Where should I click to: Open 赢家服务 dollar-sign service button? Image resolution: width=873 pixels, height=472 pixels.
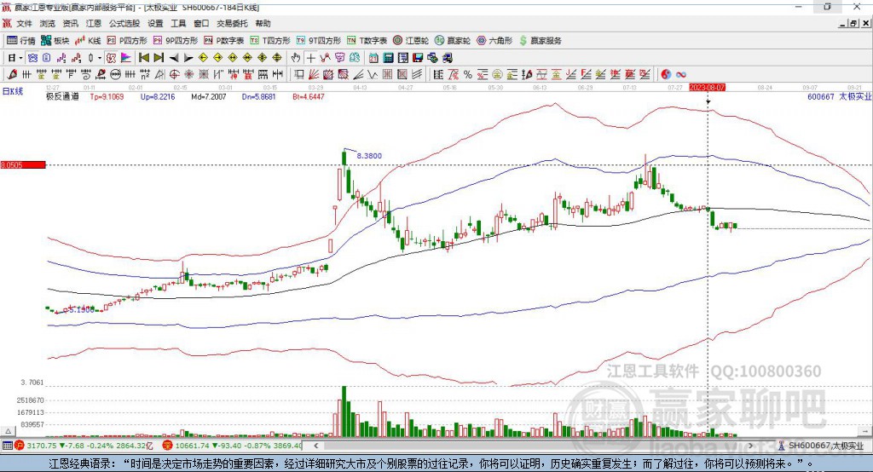click(x=541, y=41)
